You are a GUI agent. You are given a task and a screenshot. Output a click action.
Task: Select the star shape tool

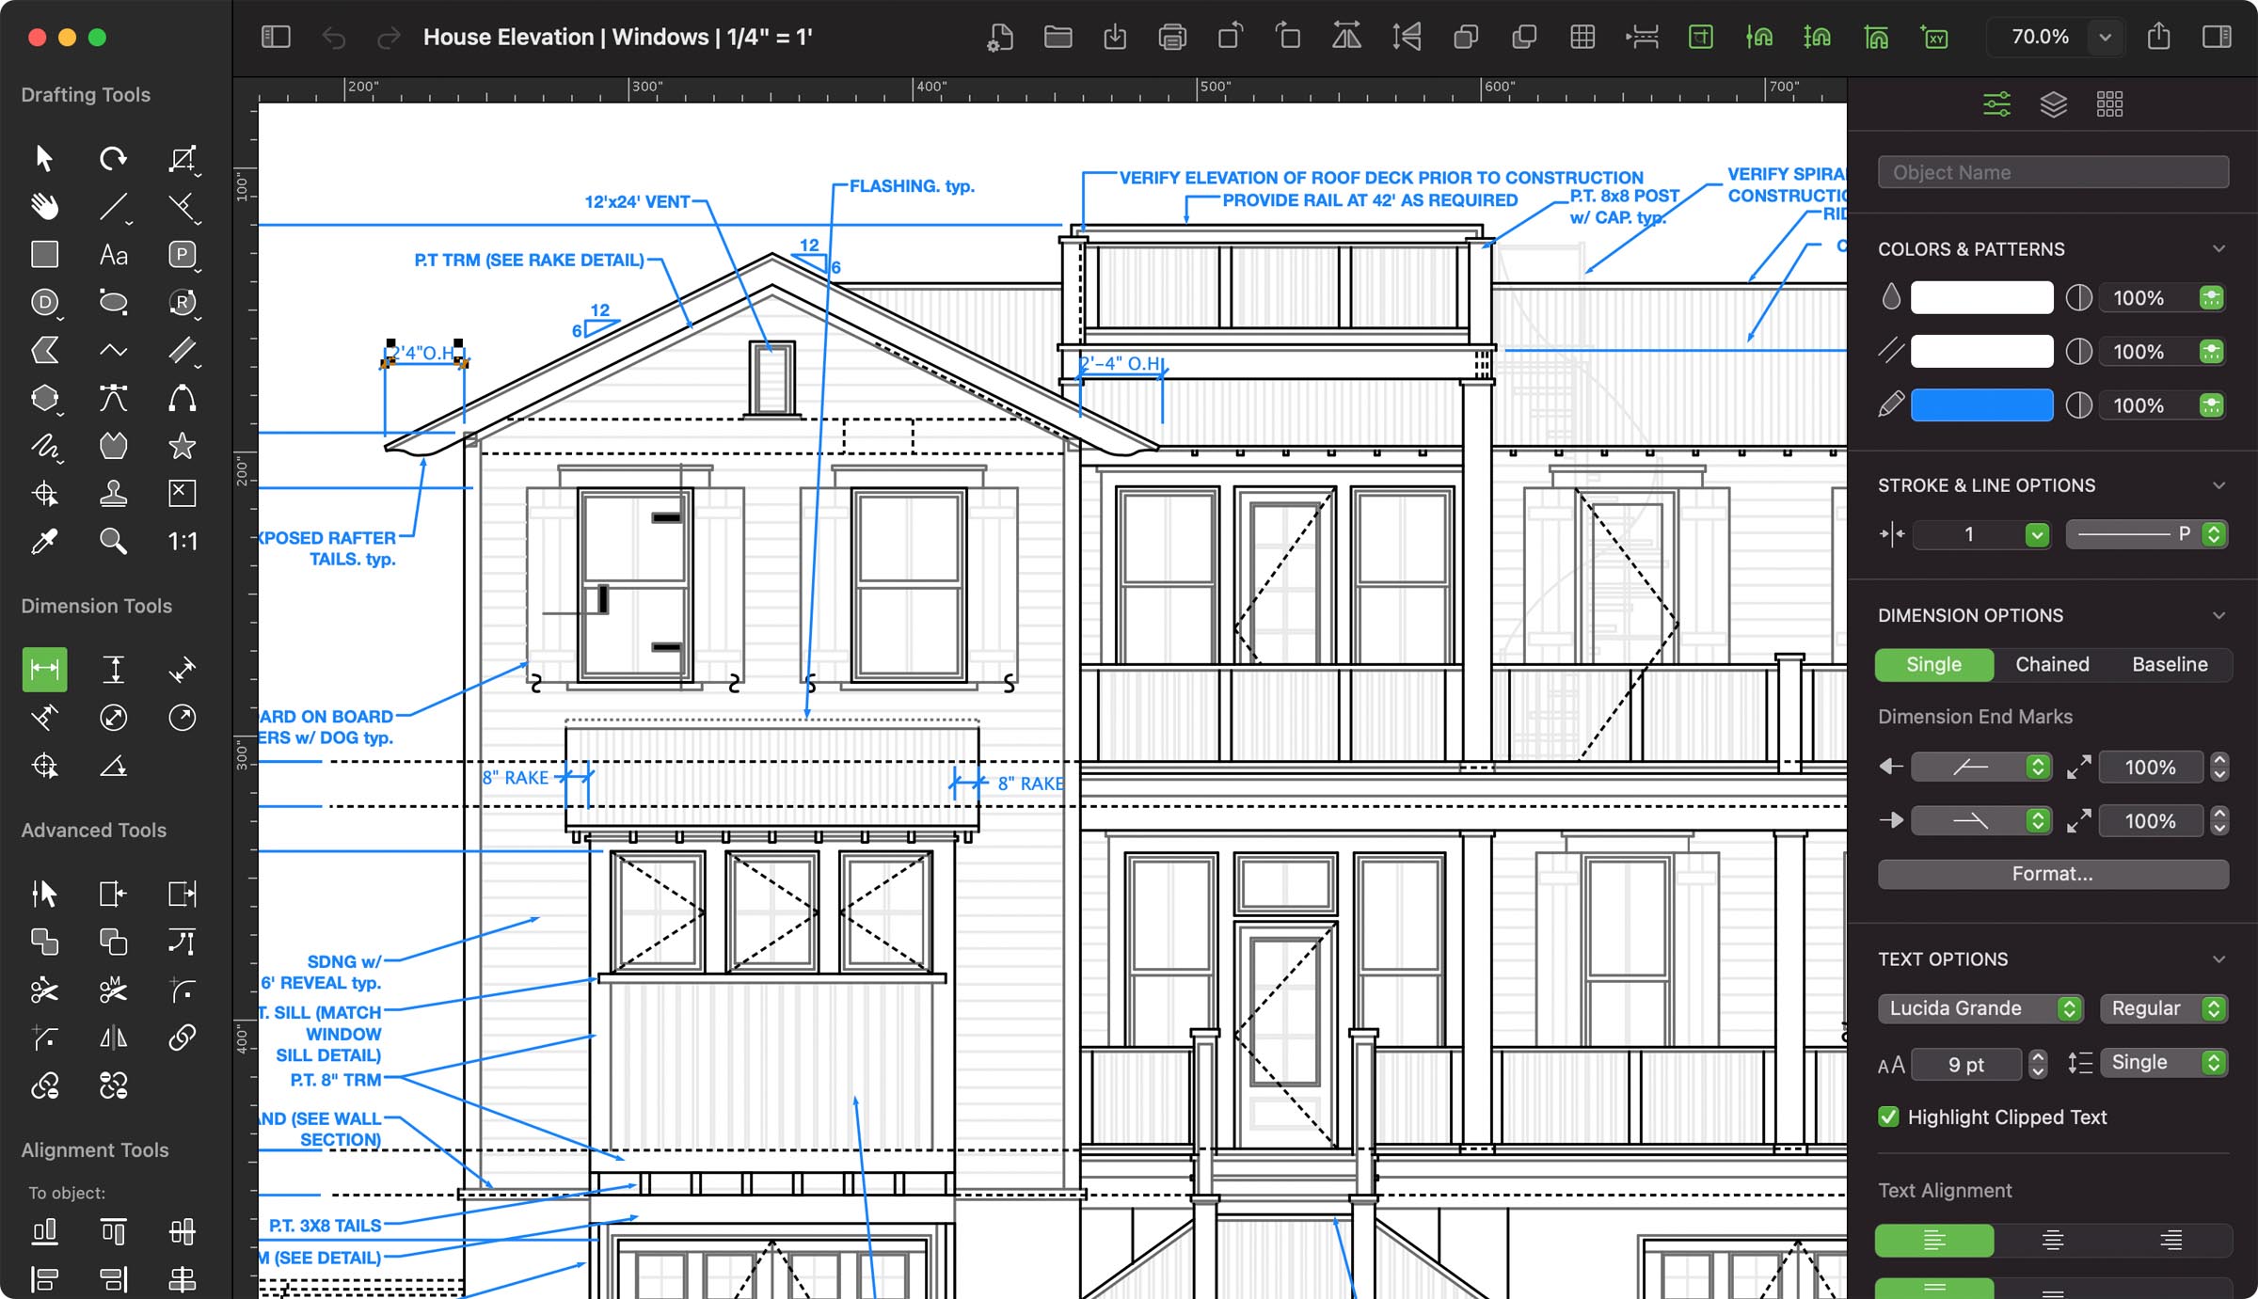[183, 446]
